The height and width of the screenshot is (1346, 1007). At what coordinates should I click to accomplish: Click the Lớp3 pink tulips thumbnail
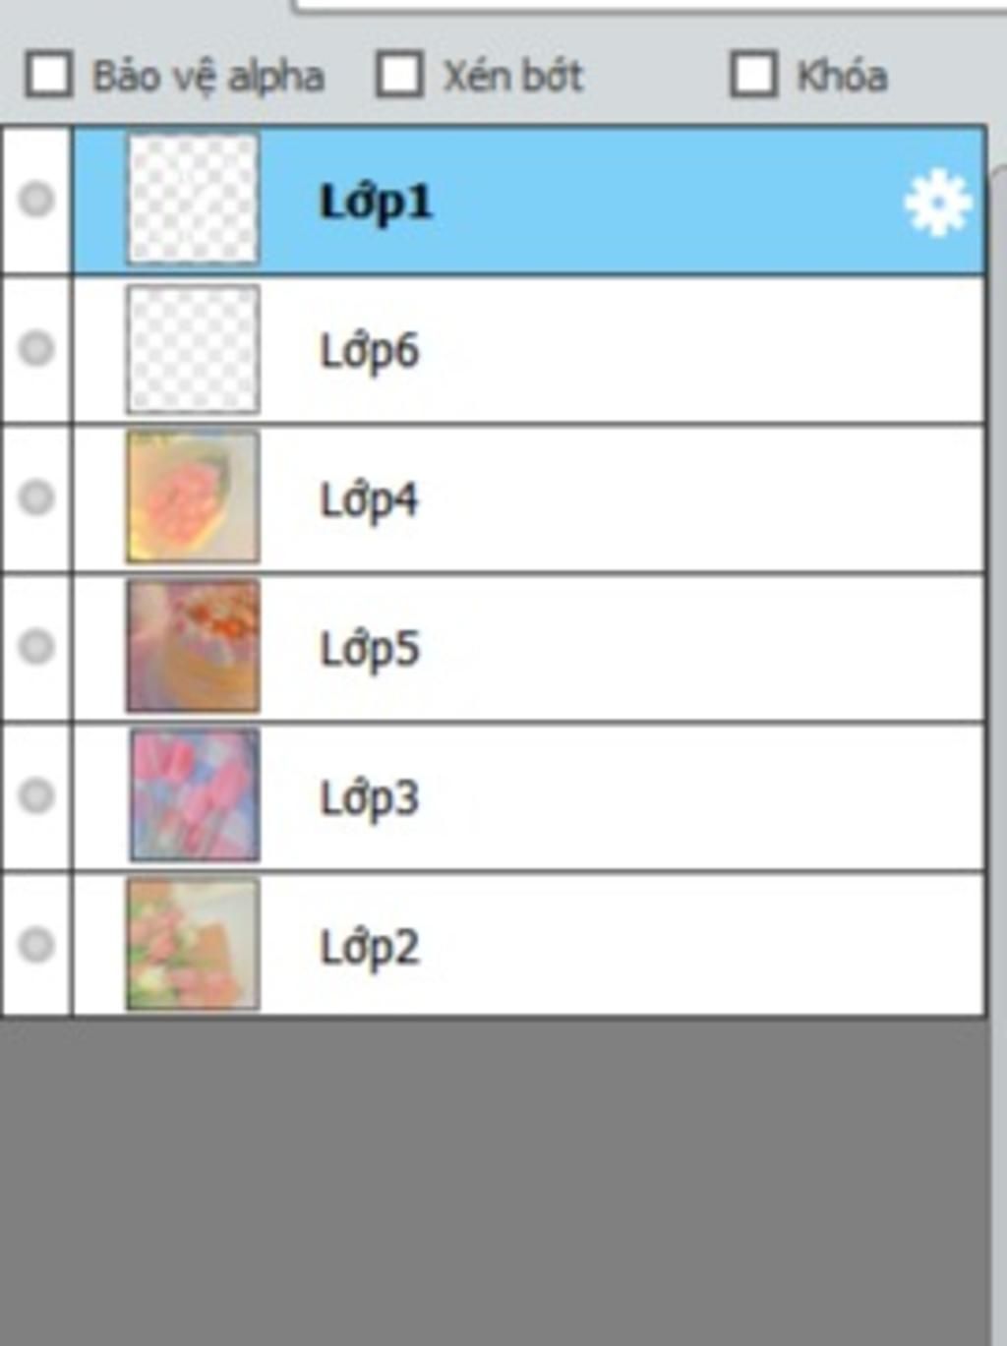194,794
